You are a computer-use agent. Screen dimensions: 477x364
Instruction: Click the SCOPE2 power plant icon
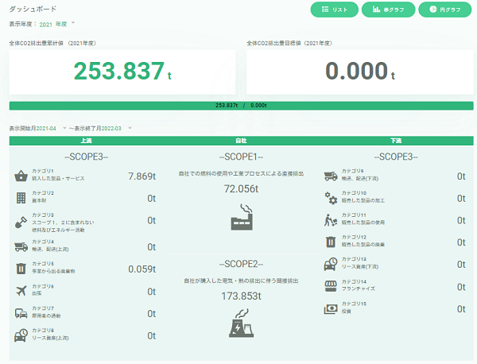point(241,323)
